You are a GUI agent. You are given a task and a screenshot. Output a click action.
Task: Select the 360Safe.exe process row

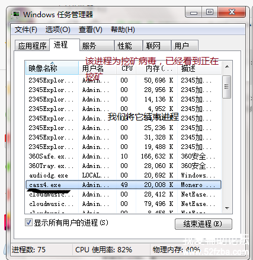coord(123,156)
